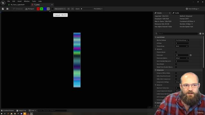Open the Mip Level dropdown

click(60, 9)
